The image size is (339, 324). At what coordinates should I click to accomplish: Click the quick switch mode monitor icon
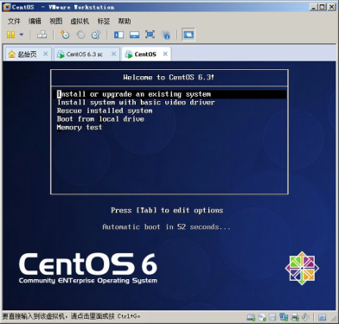[x=134, y=35]
